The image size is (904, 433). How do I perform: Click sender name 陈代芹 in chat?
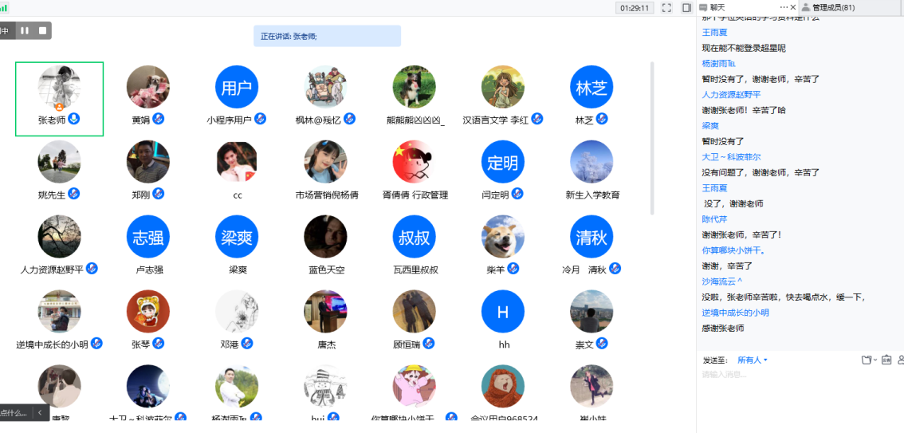click(x=714, y=219)
